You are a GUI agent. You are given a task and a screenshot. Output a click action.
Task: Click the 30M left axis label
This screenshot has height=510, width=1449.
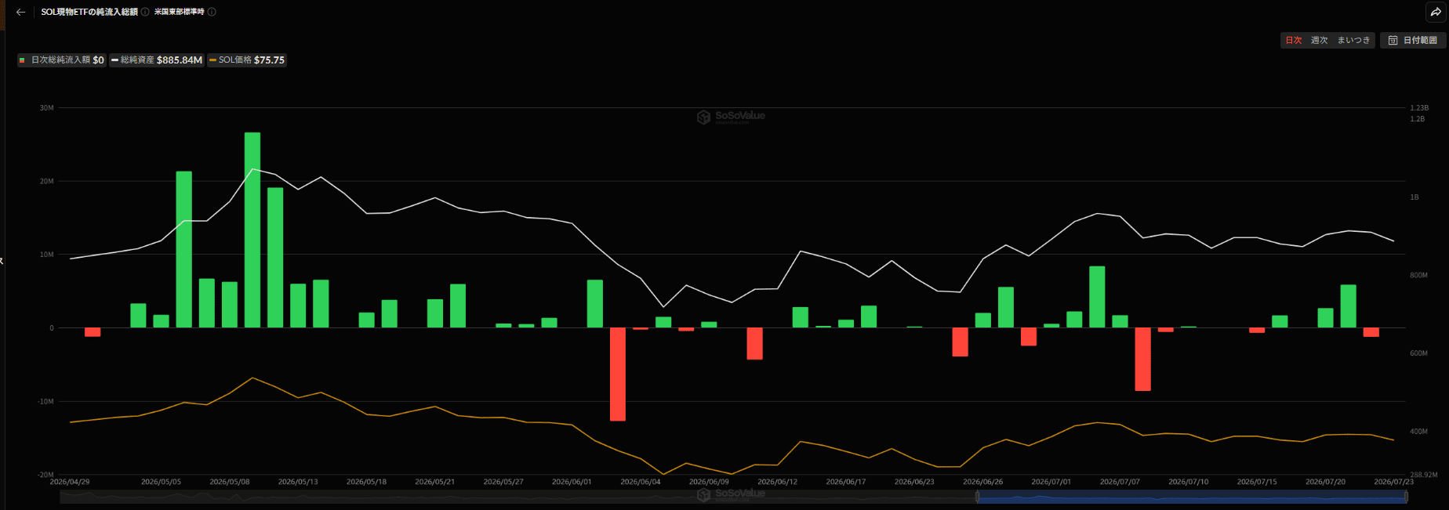pyautogui.click(x=47, y=108)
